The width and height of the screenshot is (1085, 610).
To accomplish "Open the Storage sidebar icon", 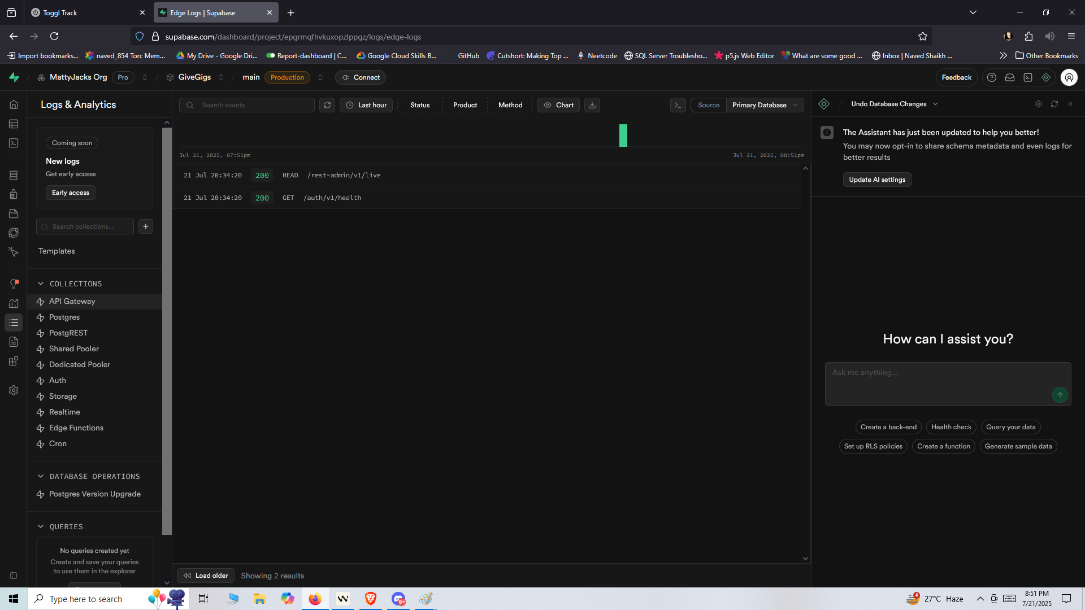I will (x=14, y=213).
